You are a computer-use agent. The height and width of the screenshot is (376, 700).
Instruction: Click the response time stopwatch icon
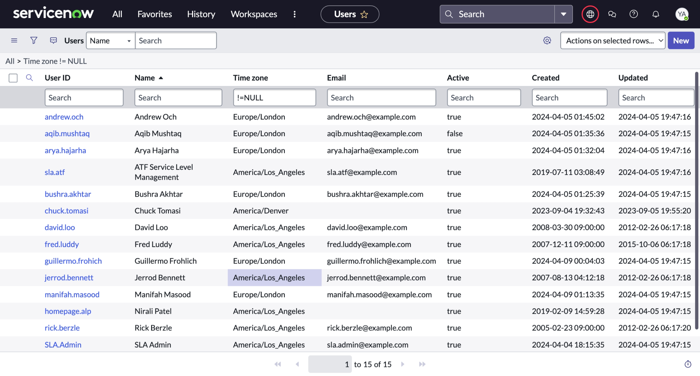[688, 364]
